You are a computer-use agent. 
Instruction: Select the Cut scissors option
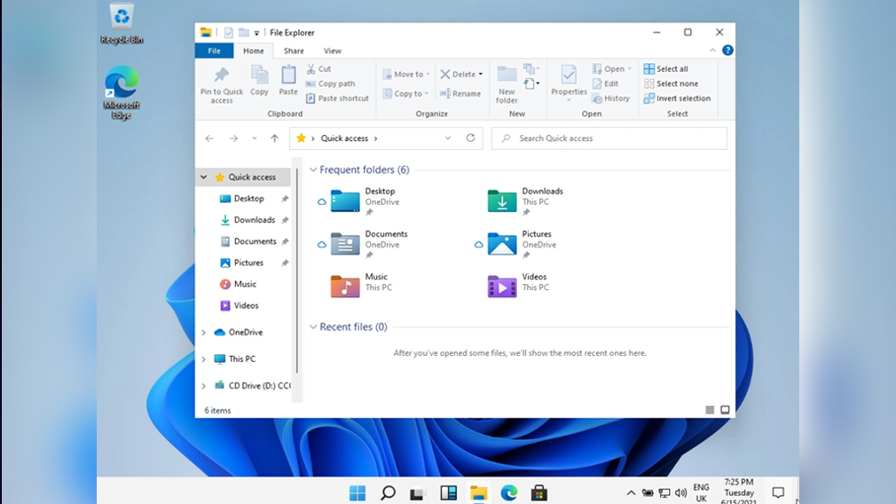(318, 69)
